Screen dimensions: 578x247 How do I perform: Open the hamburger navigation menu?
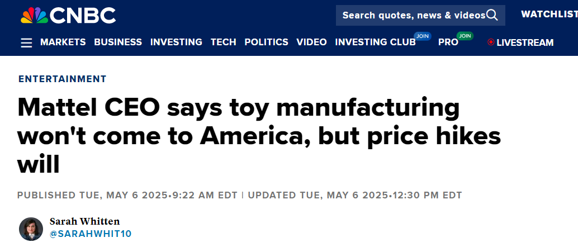coord(26,42)
